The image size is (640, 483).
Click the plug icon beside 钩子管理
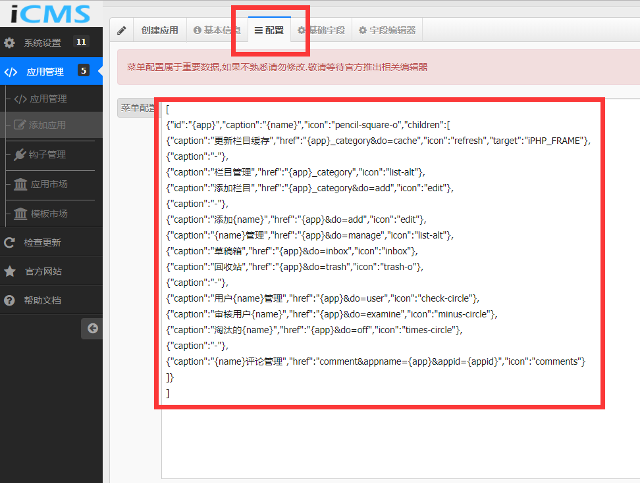(20, 154)
